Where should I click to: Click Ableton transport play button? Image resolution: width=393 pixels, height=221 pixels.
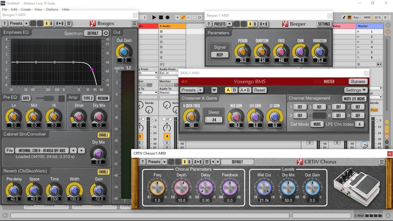click(154, 18)
